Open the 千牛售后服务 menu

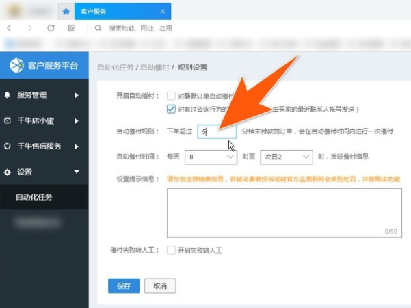pyautogui.click(x=44, y=146)
